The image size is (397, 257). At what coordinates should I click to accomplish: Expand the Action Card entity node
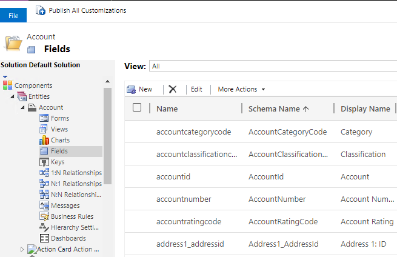23,249
